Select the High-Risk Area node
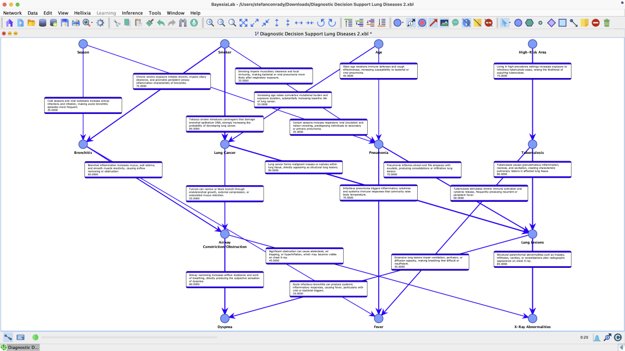 coord(532,44)
